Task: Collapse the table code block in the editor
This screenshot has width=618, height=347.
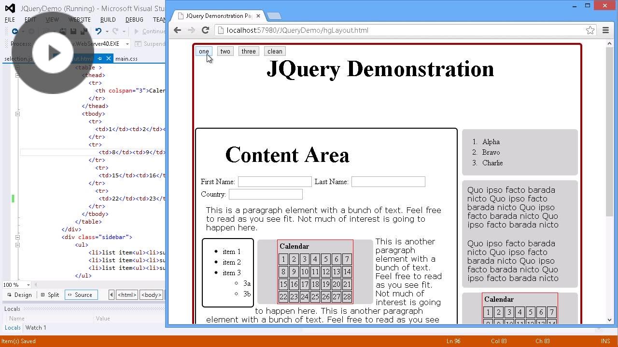Action: pos(17,67)
